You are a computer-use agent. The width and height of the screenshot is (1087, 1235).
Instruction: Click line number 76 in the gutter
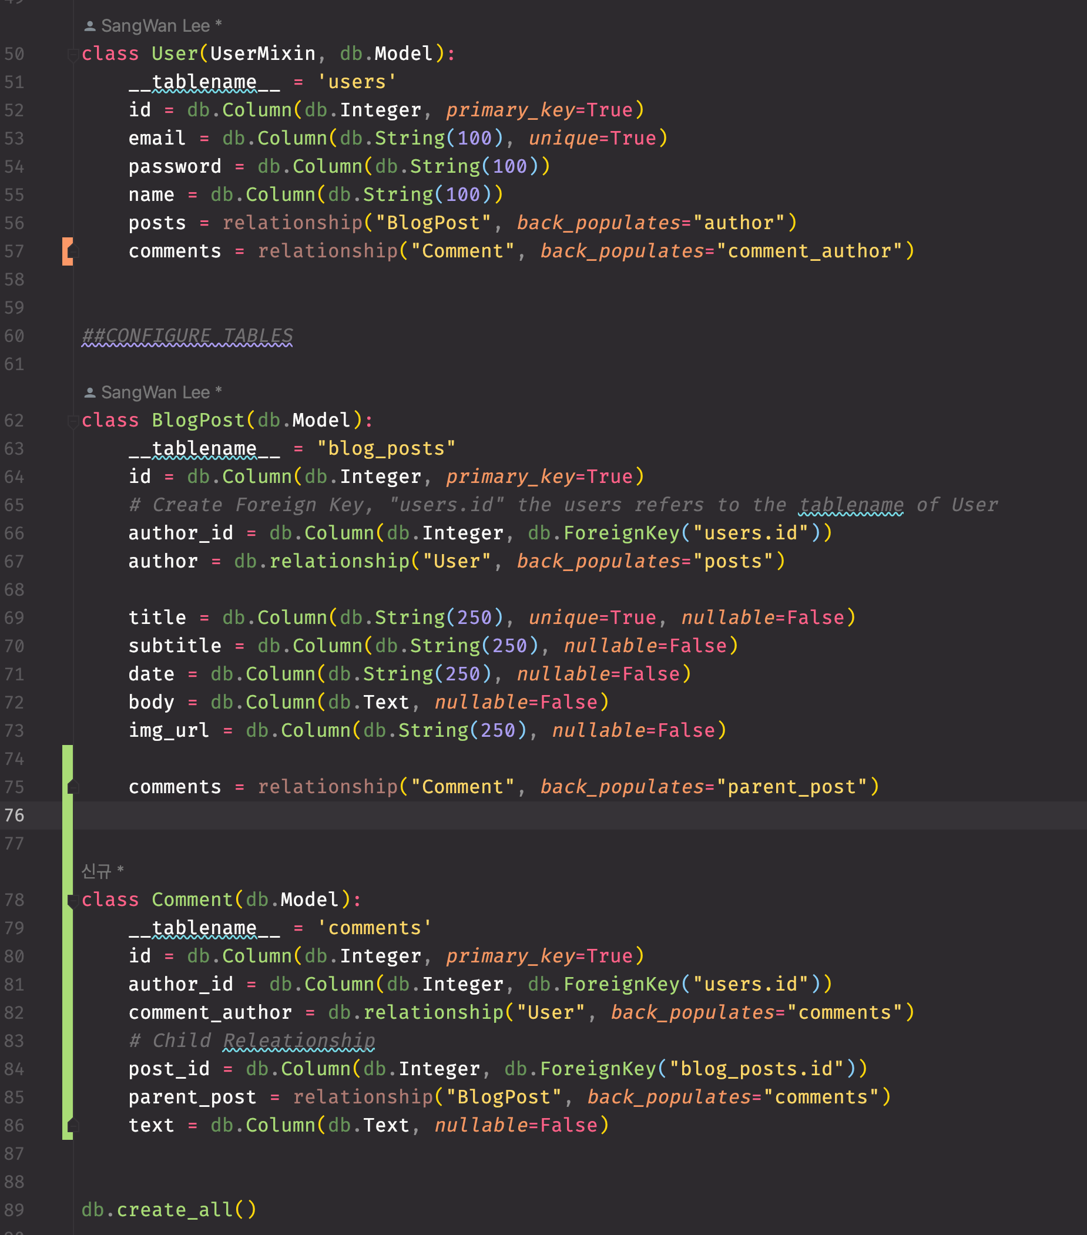pyautogui.click(x=15, y=815)
